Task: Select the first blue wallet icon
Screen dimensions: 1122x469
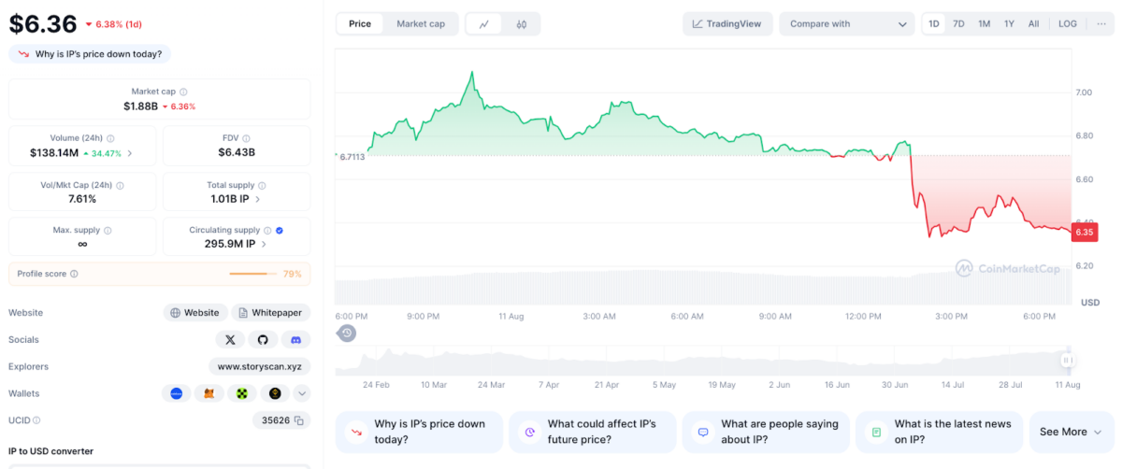Action: pyautogui.click(x=176, y=394)
